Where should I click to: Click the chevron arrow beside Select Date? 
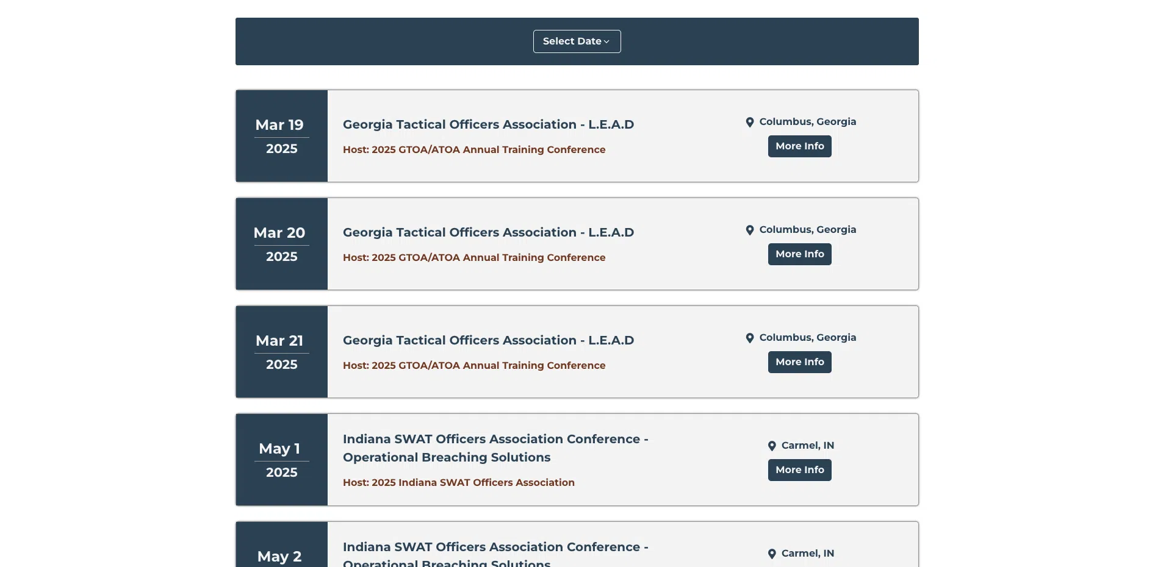tap(606, 41)
